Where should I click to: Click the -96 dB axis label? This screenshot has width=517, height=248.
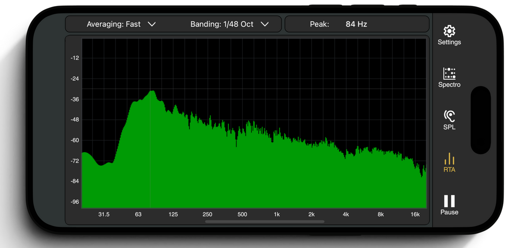pyautogui.click(x=75, y=202)
